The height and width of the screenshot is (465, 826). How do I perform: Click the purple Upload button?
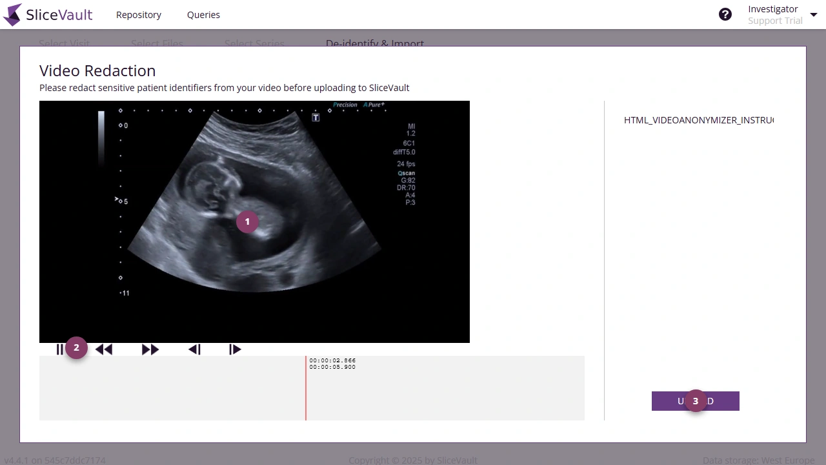(x=696, y=401)
